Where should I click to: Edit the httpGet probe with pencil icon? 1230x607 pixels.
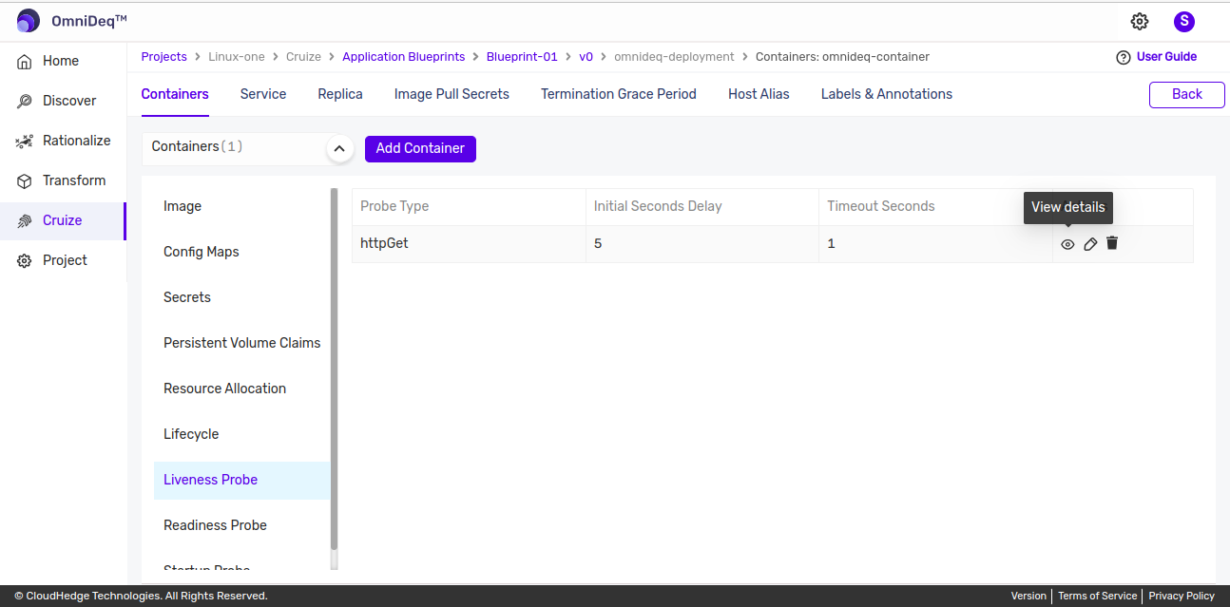1090,244
